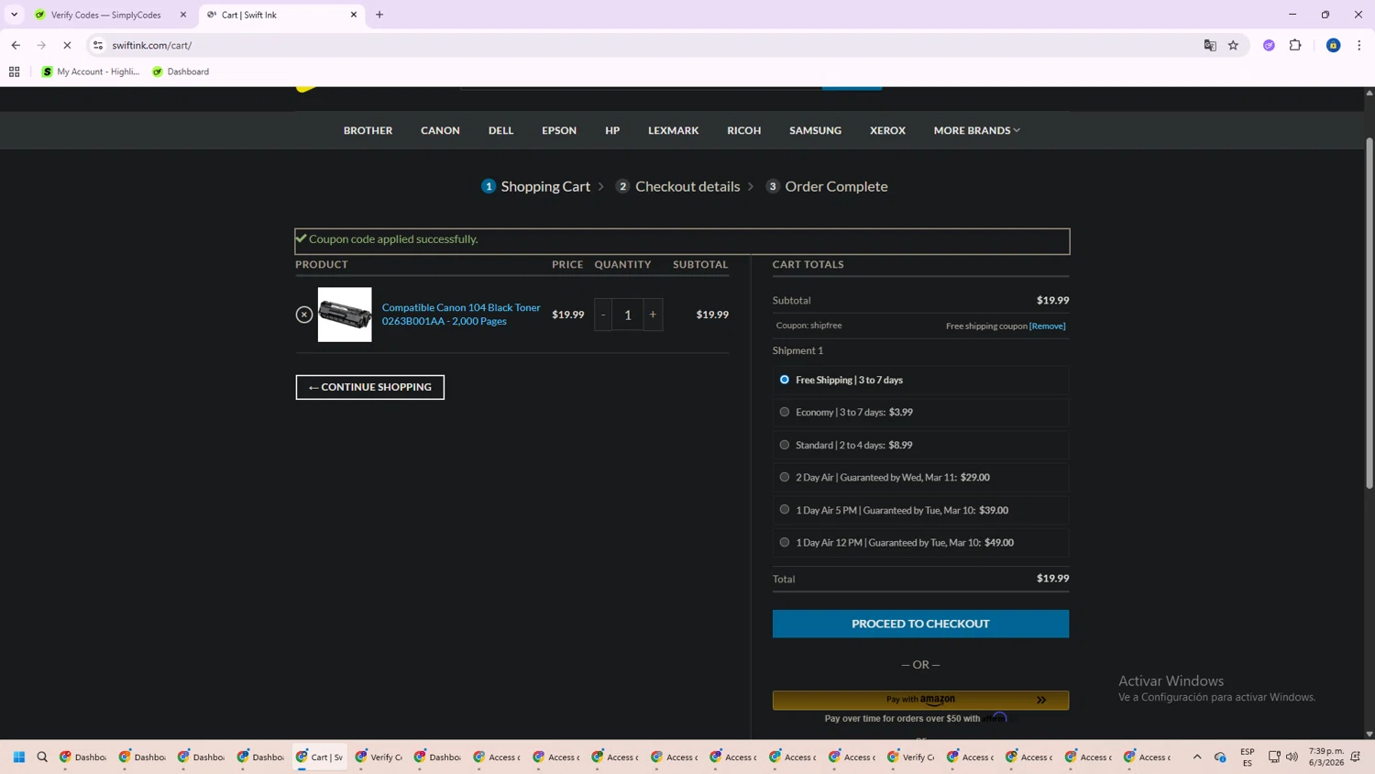Open the Chrome three-dot menu
This screenshot has height=774, width=1375.
[x=1359, y=45]
